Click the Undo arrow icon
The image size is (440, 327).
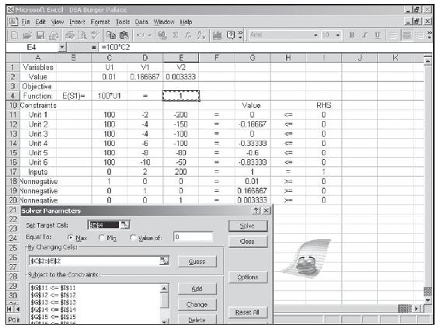pos(140,35)
